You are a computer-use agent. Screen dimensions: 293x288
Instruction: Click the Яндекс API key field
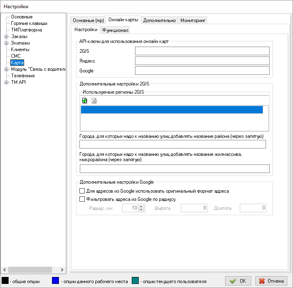(202, 61)
